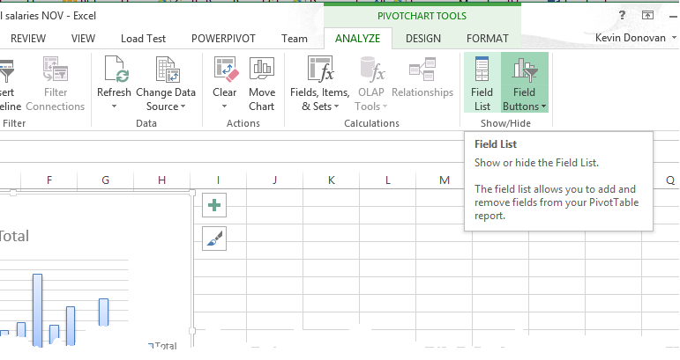
Task: Select column L header
Action: coord(388,180)
